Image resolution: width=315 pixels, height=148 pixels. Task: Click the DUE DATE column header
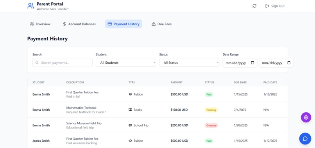pos(240,82)
